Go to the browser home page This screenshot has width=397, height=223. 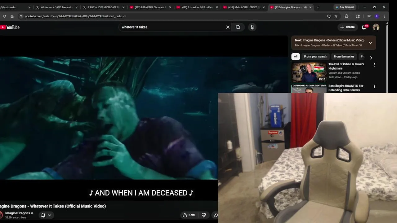[12, 16]
